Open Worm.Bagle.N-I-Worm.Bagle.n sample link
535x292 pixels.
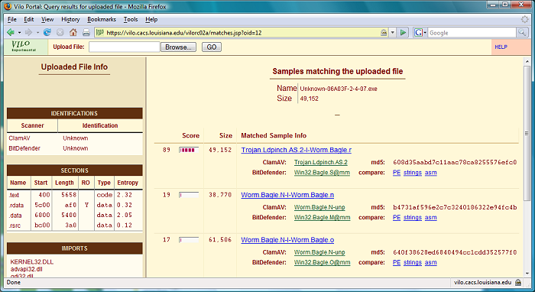[287, 195]
